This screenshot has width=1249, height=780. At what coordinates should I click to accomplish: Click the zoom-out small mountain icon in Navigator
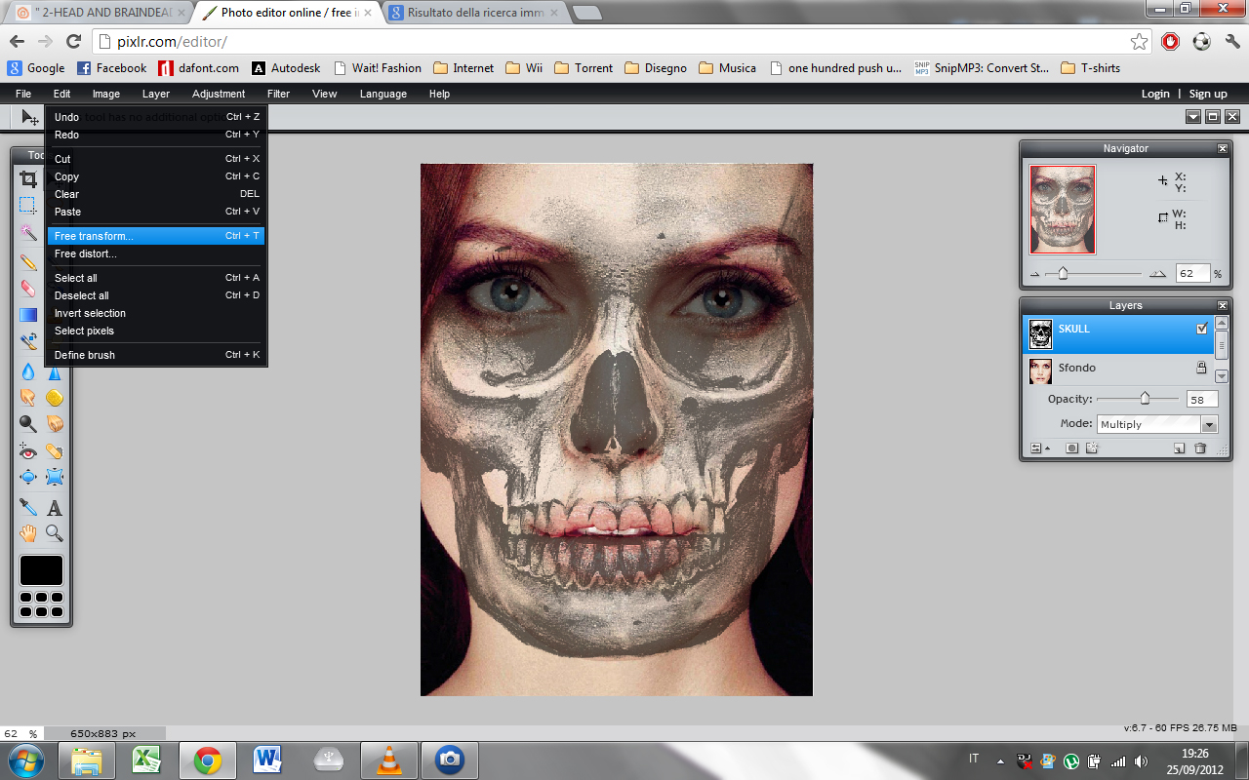pyautogui.click(x=1035, y=274)
